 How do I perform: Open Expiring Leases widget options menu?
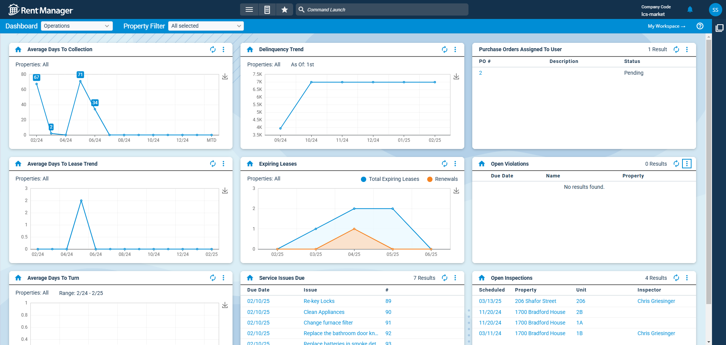click(x=455, y=163)
